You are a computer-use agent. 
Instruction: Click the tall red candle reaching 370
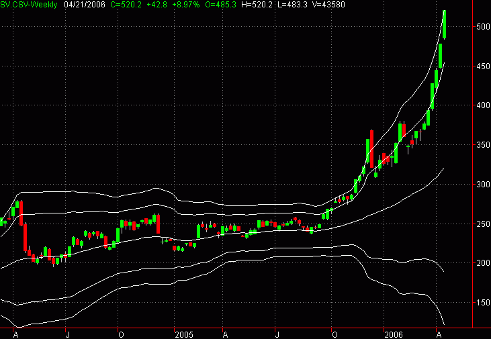[x=371, y=149]
